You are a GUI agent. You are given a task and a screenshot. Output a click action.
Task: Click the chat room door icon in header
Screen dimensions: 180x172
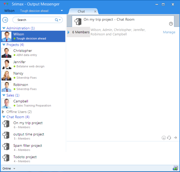pos(78,22)
